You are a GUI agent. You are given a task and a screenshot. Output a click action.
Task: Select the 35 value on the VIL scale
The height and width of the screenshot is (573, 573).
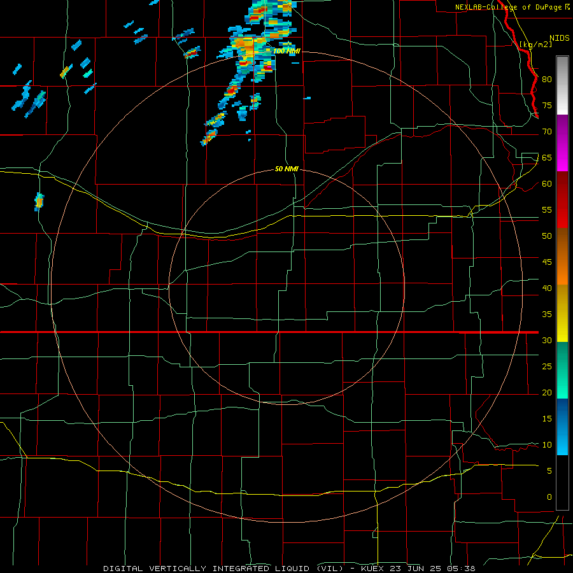(x=547, y=315)
